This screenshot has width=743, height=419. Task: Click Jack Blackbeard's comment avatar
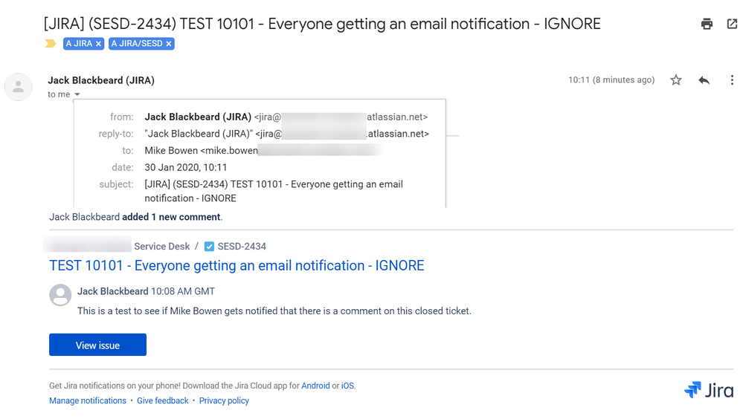point(60,295)
